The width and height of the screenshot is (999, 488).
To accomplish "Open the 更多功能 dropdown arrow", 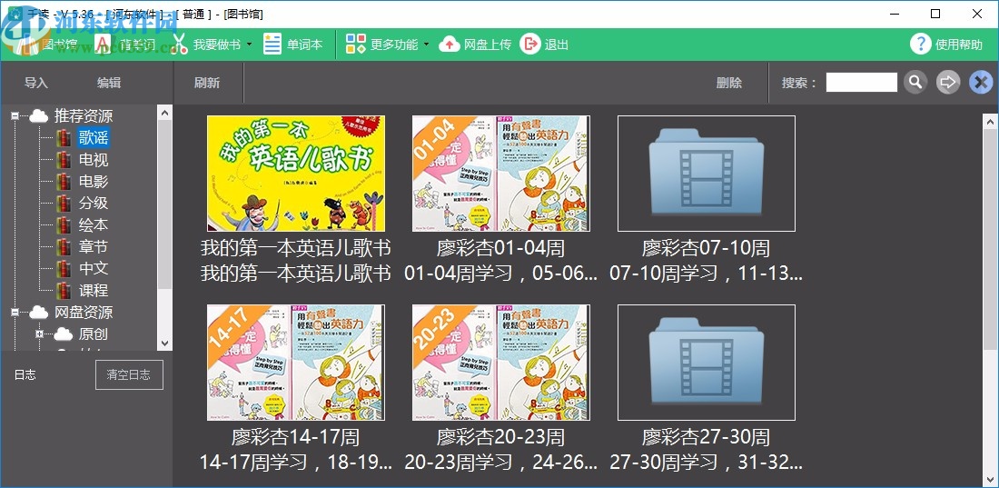I will point(426,45).
